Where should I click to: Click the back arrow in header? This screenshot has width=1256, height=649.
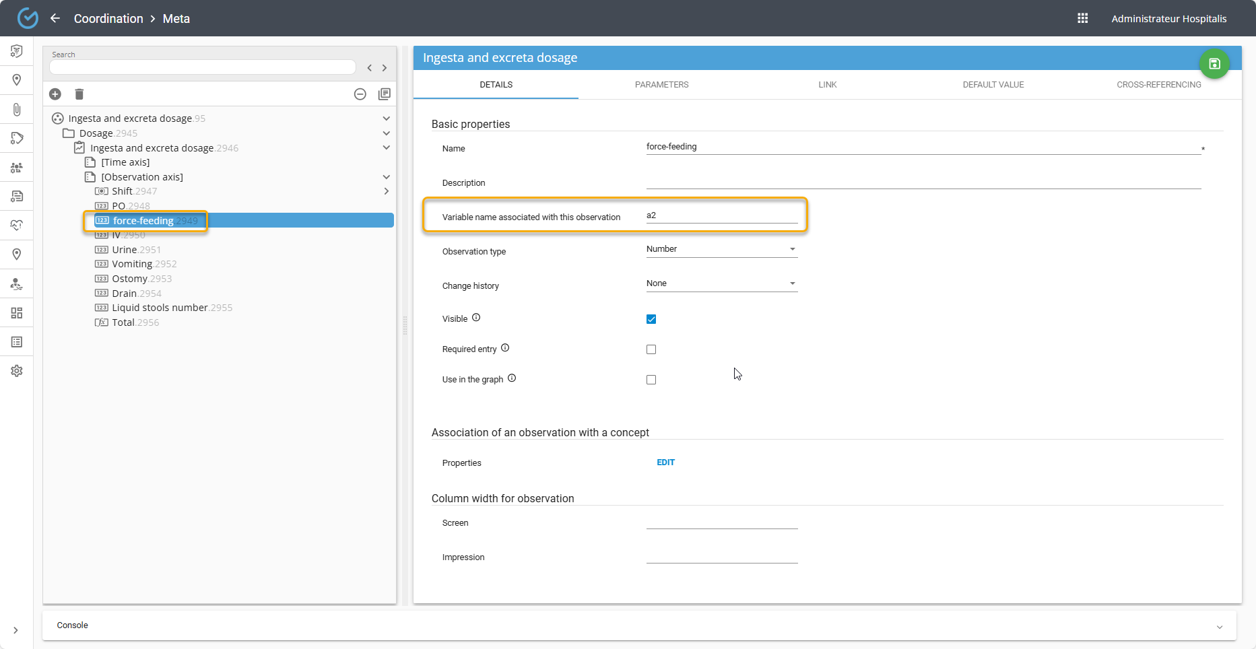(55, 18)
